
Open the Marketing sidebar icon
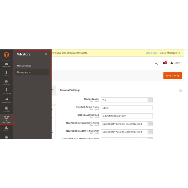[6, 101]
